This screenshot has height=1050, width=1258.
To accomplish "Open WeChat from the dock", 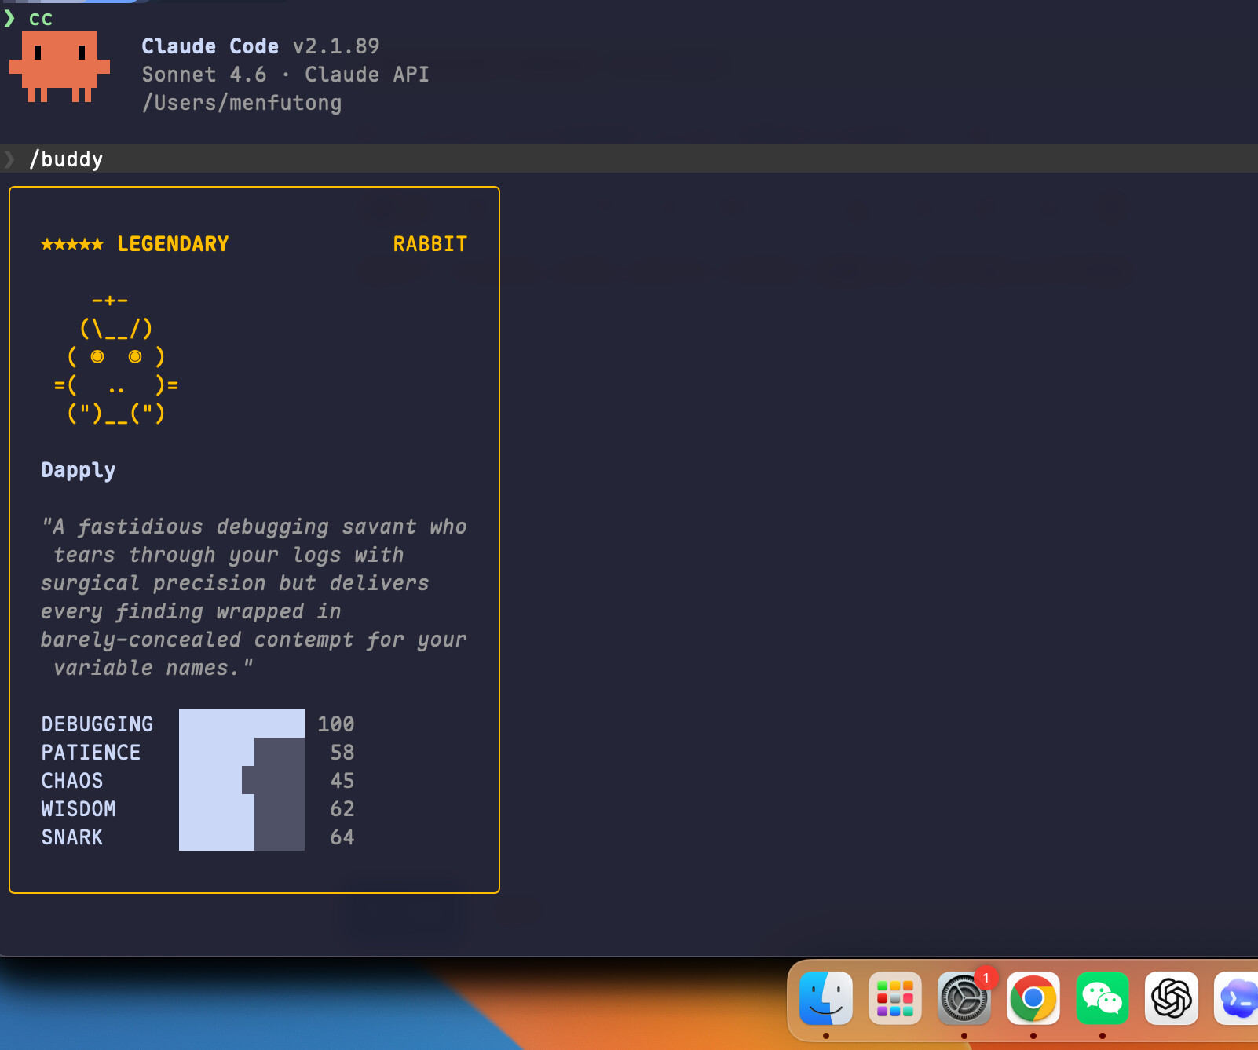I will point(1103,998).
